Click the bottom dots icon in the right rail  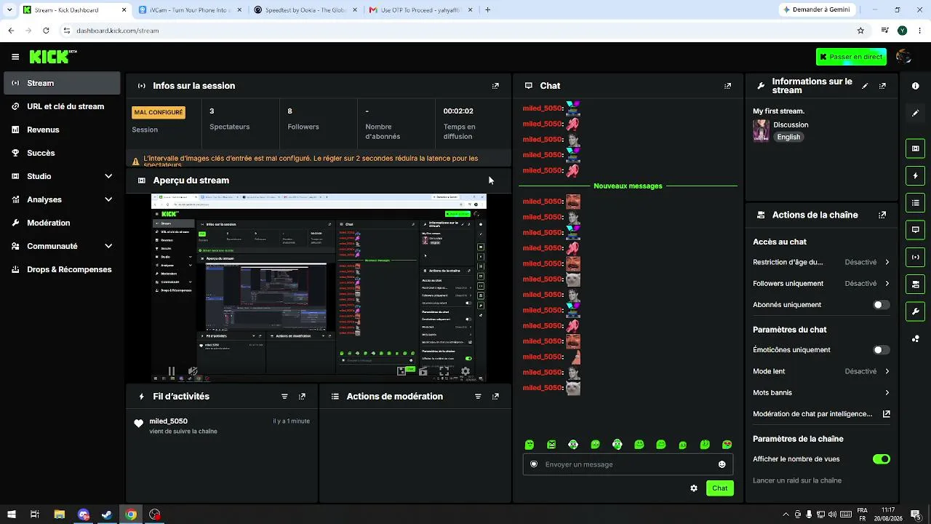click(915, 338)
